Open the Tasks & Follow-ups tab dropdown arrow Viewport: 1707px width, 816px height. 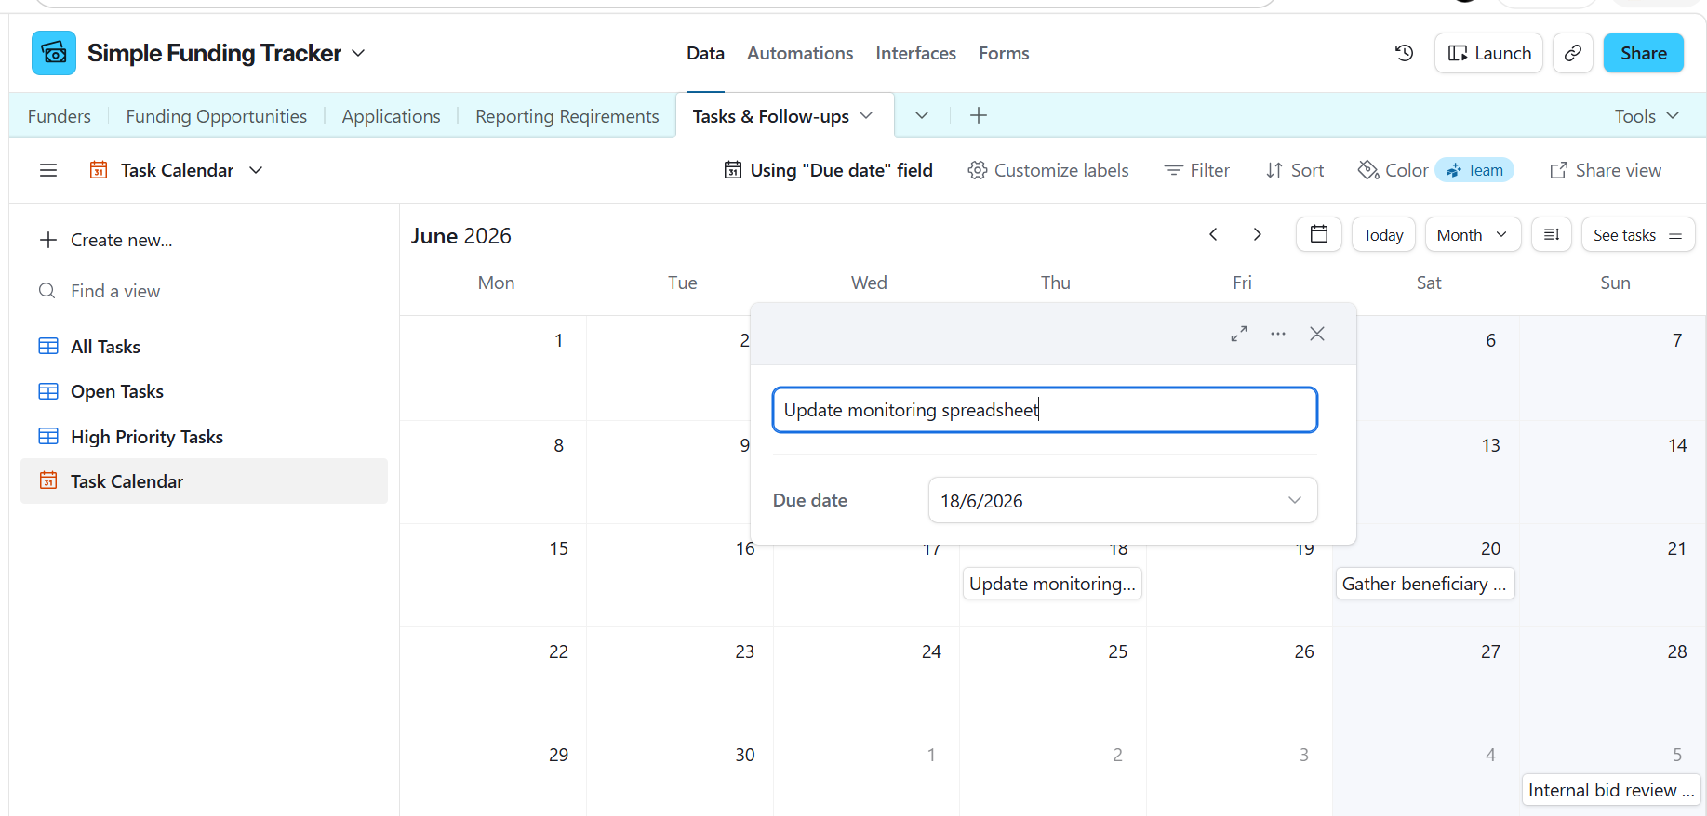pos(866,115)
